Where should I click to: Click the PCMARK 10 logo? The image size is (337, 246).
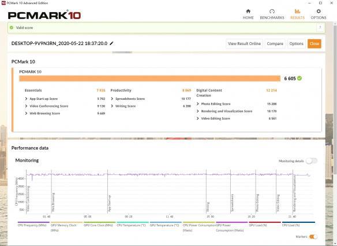point(44,15)
